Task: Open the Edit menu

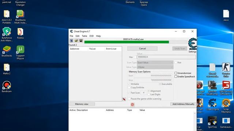Action: point(78,36)
